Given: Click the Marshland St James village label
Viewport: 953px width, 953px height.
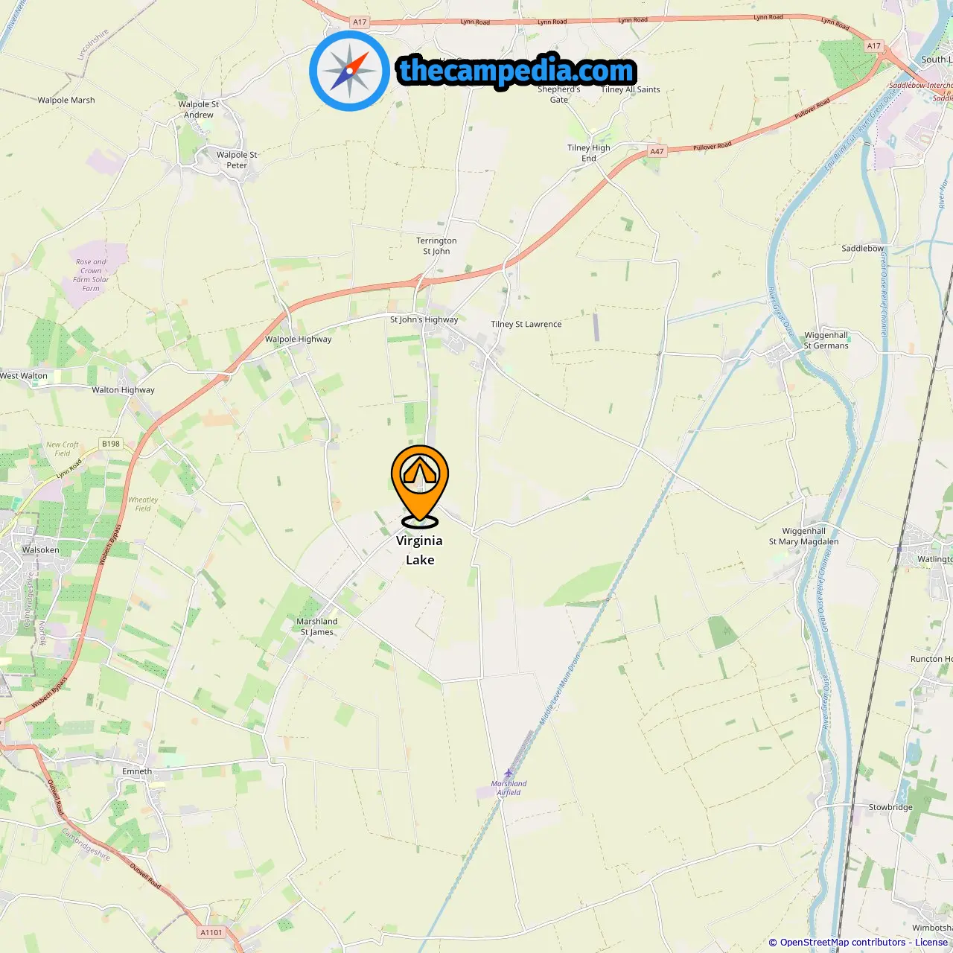Looking at the screenshot, I should (x=316, y=626).
